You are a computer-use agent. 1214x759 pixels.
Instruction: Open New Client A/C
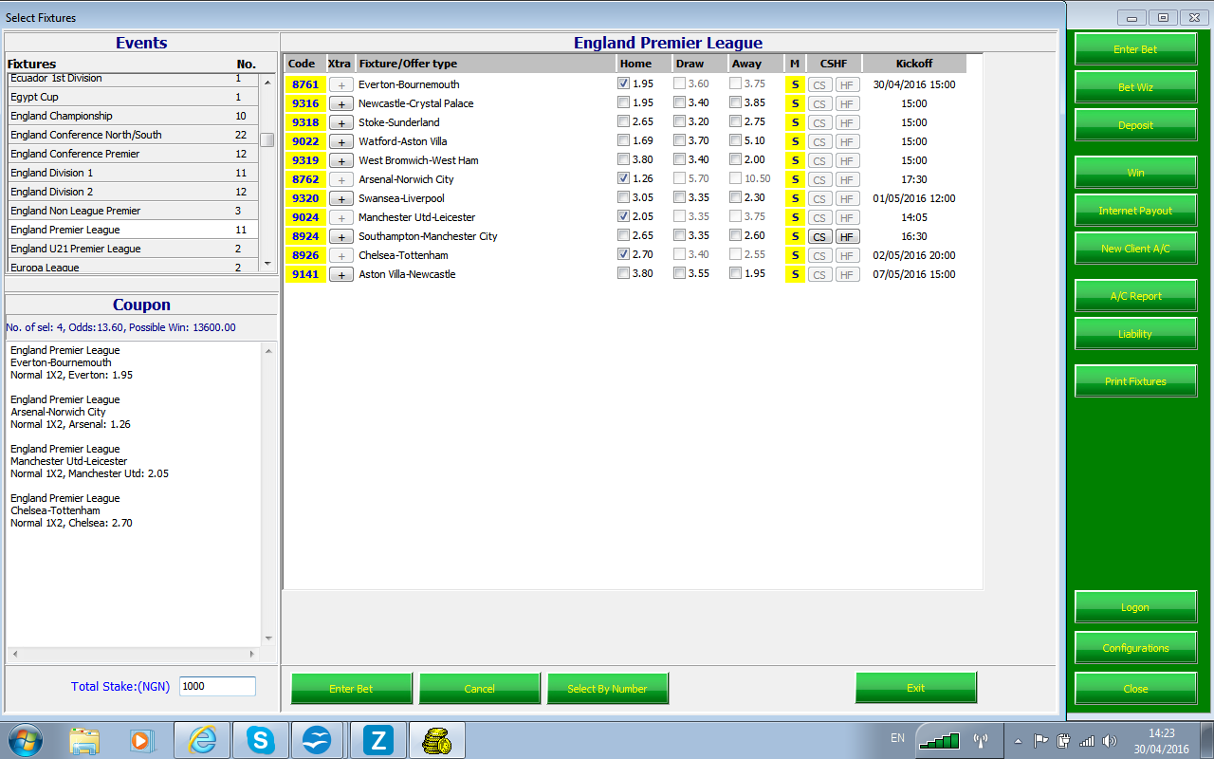pos(1135,249)
